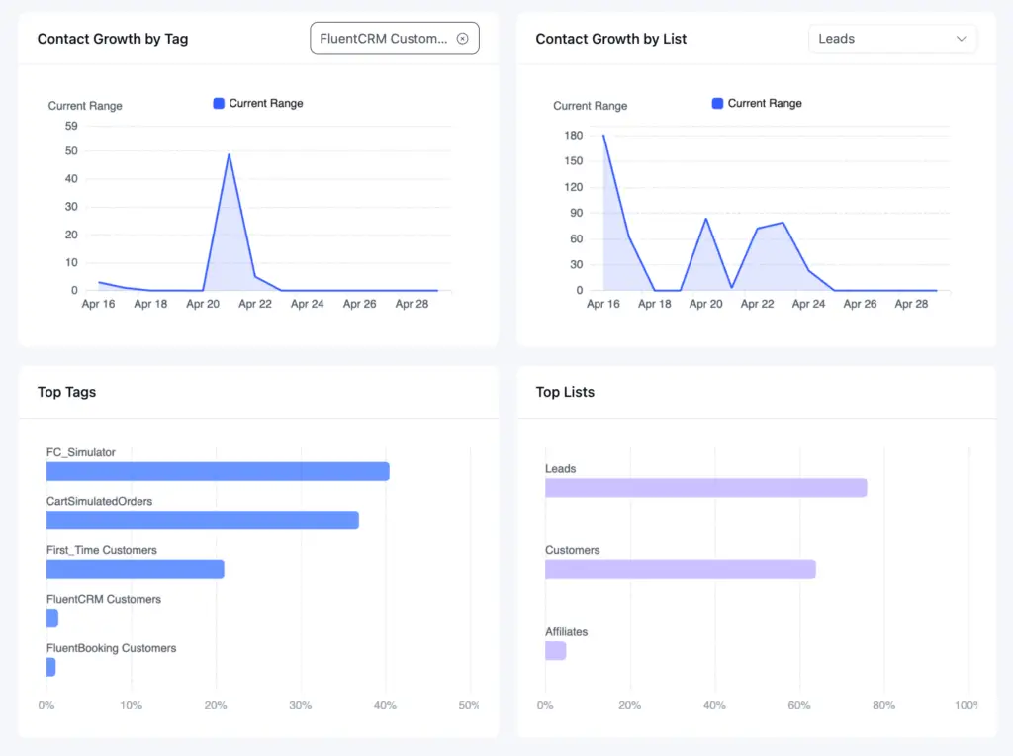Click the FC_Simulator bar in Top Tags
Screen dimensions: 1013x756
pyautogui.click(x=218, y=471)
